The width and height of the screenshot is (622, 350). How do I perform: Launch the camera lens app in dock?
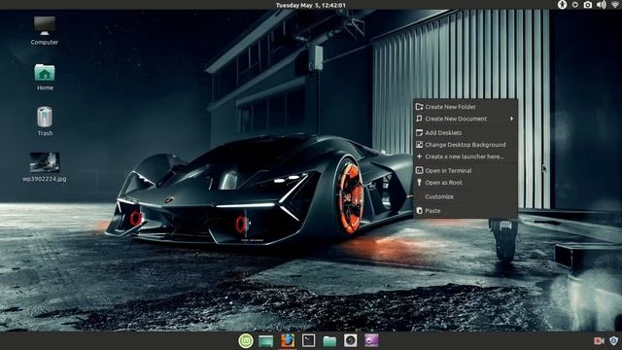coord(350,340)
